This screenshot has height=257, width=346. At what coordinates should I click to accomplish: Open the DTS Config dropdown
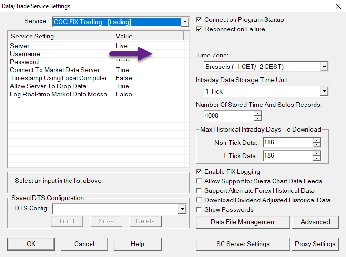182,209
